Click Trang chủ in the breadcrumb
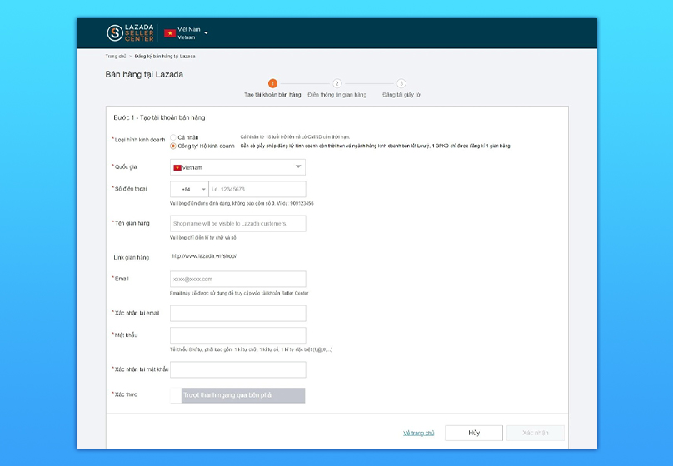 coord(115,56)
